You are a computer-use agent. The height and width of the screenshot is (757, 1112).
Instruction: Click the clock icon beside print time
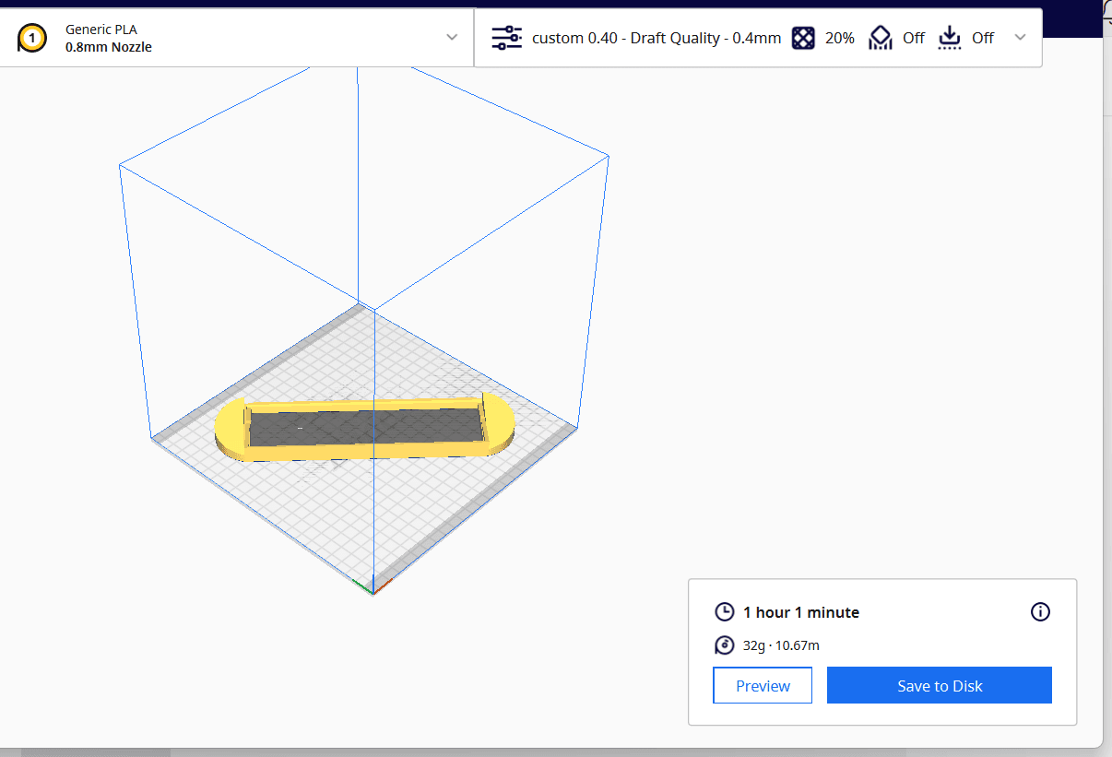tap(725, 612)
